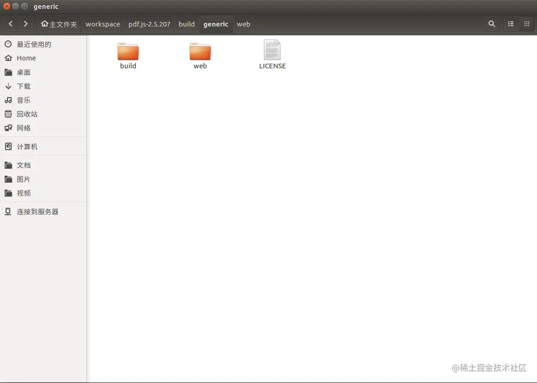Open 文档 documents in sidebar
Screen dimensions: 537x383
(43, 165)
